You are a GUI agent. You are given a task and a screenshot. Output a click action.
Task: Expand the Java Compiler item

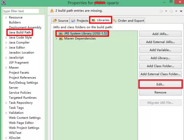click(x=6, y=43)
